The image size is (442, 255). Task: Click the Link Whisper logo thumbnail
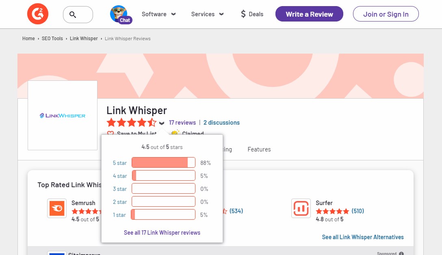[x=63, y=116]
